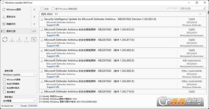
Task: Click the 22.04.2022 version link
Action: [x=32, y=106]
